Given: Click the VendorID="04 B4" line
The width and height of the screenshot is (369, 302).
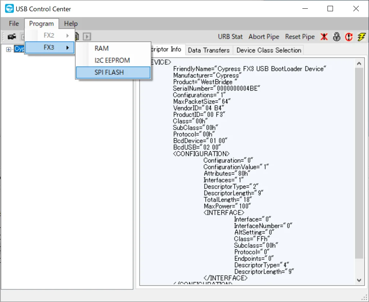Looking at the screenshot, I should point(199,108).
